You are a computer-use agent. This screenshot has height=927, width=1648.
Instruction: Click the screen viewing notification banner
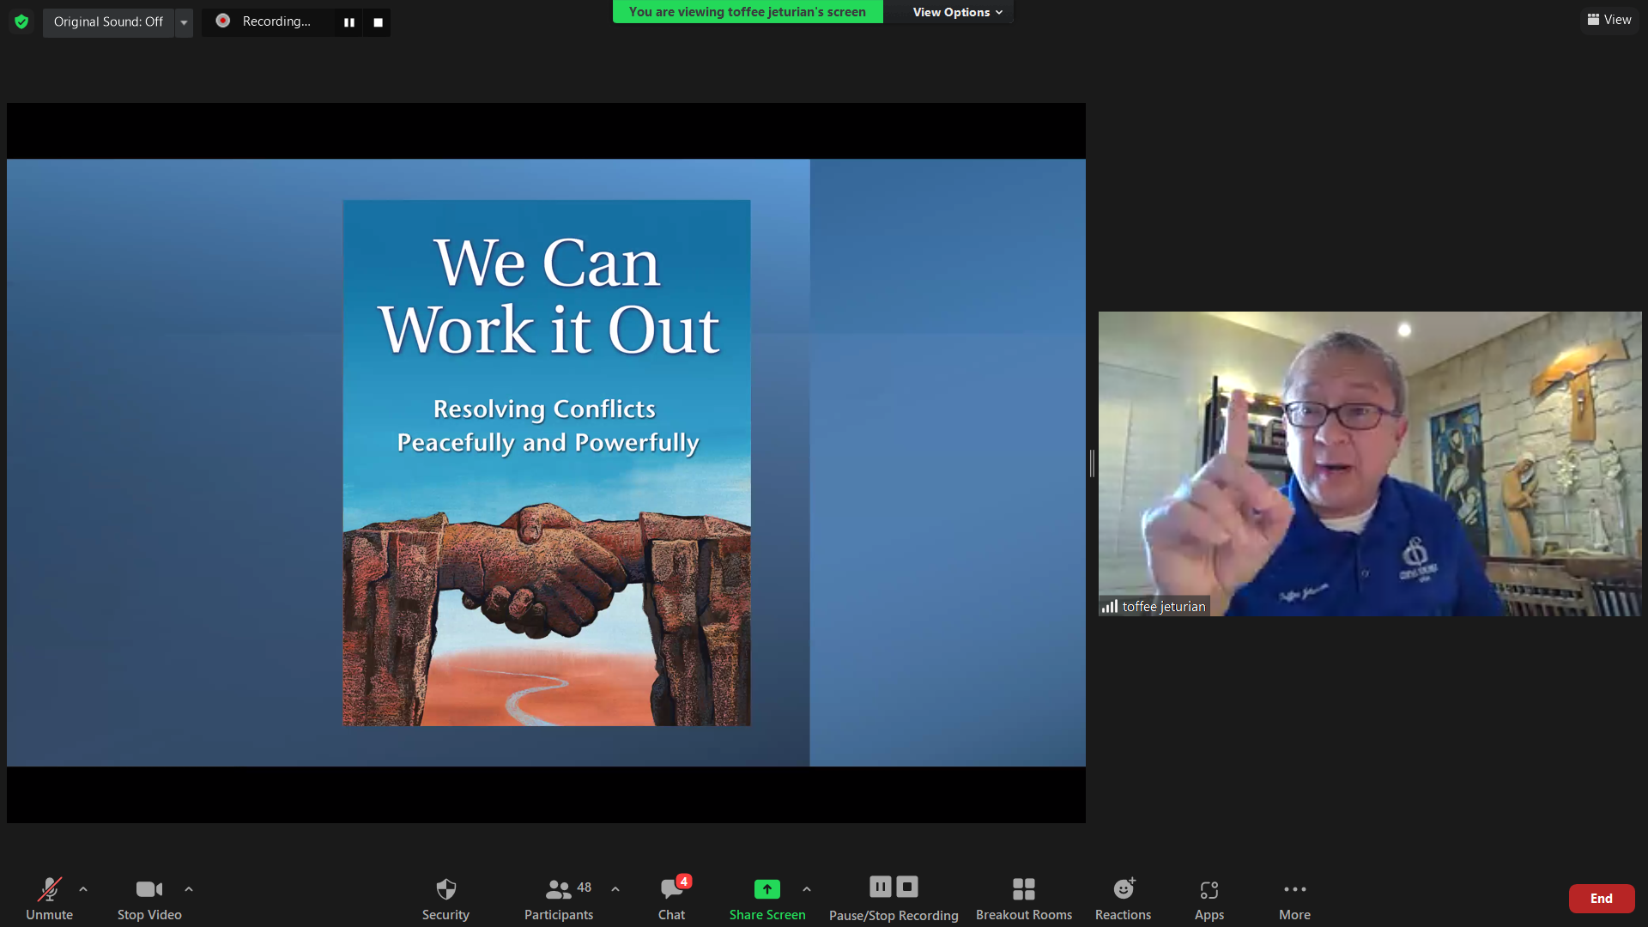point(748,12)
